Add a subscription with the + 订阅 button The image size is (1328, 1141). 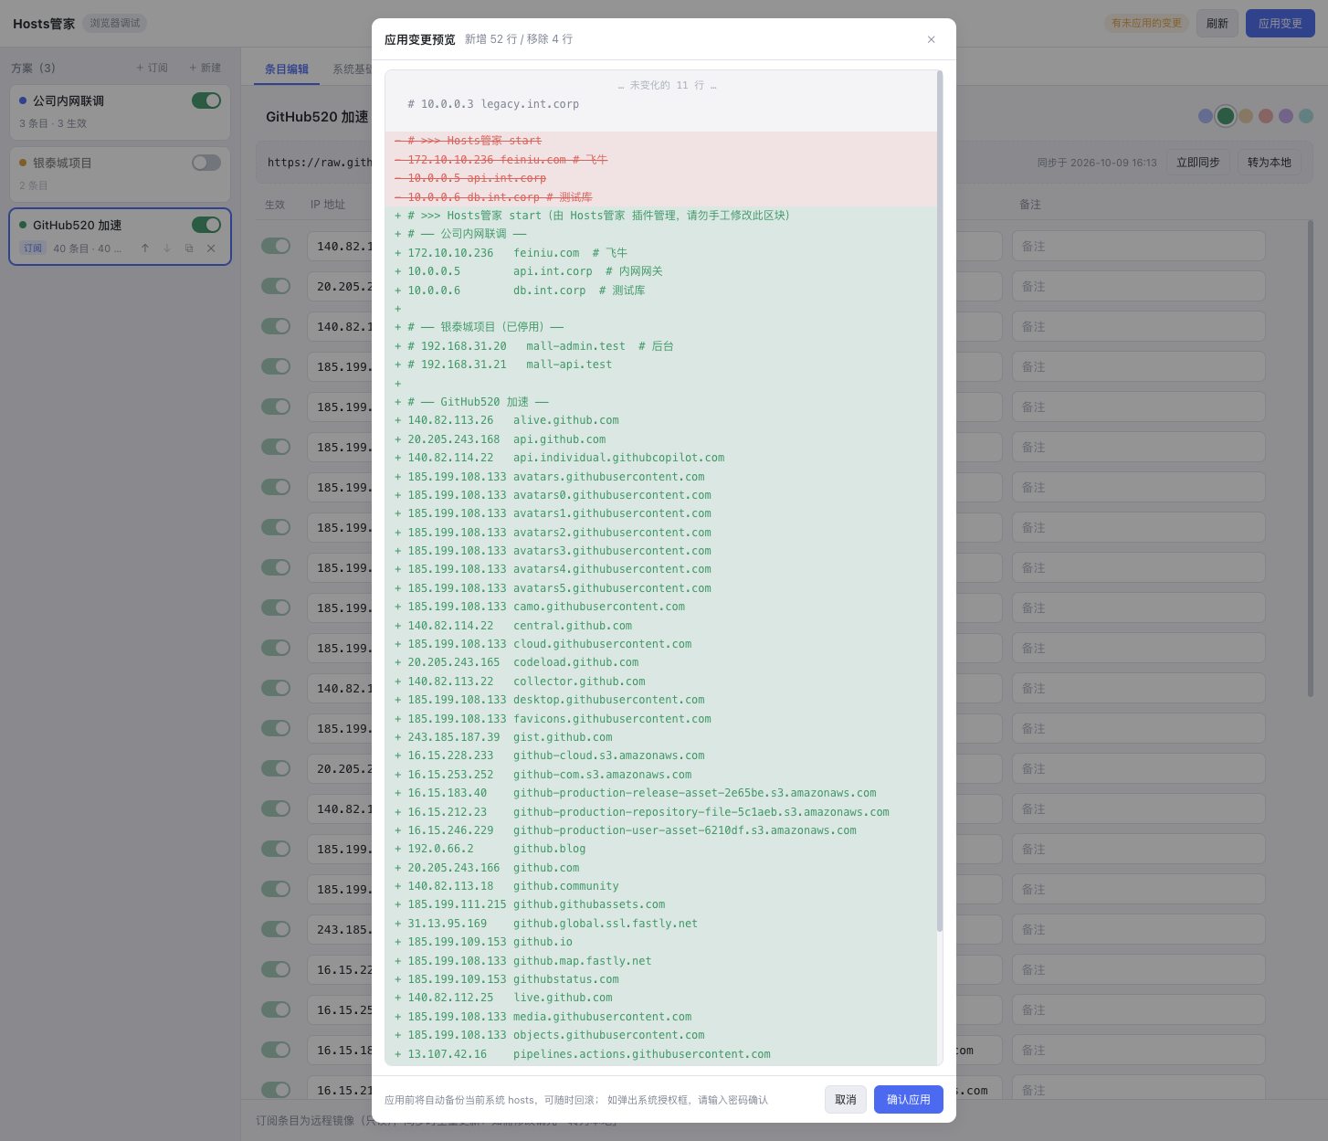[153, 68]
